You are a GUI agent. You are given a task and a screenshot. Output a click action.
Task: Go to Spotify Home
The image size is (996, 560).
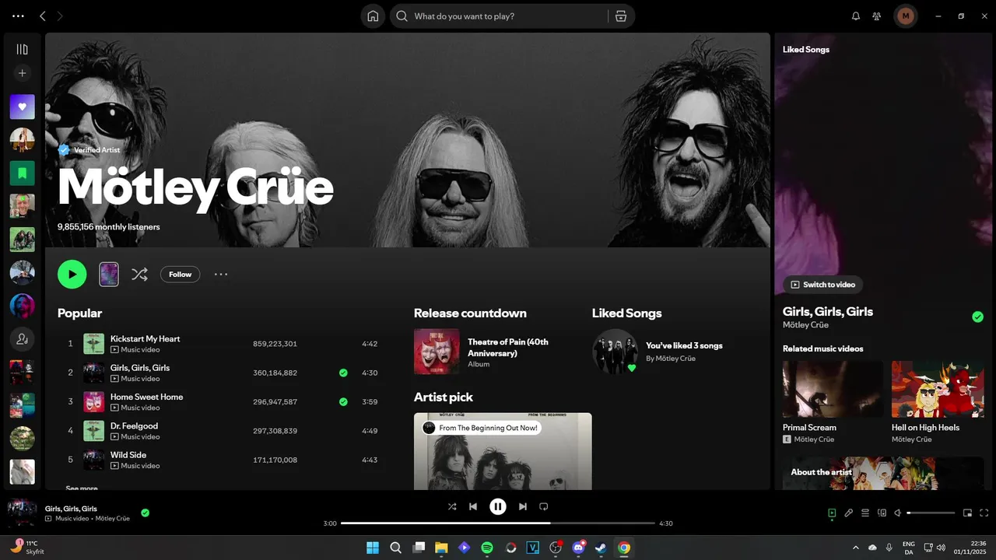point(373,16)
